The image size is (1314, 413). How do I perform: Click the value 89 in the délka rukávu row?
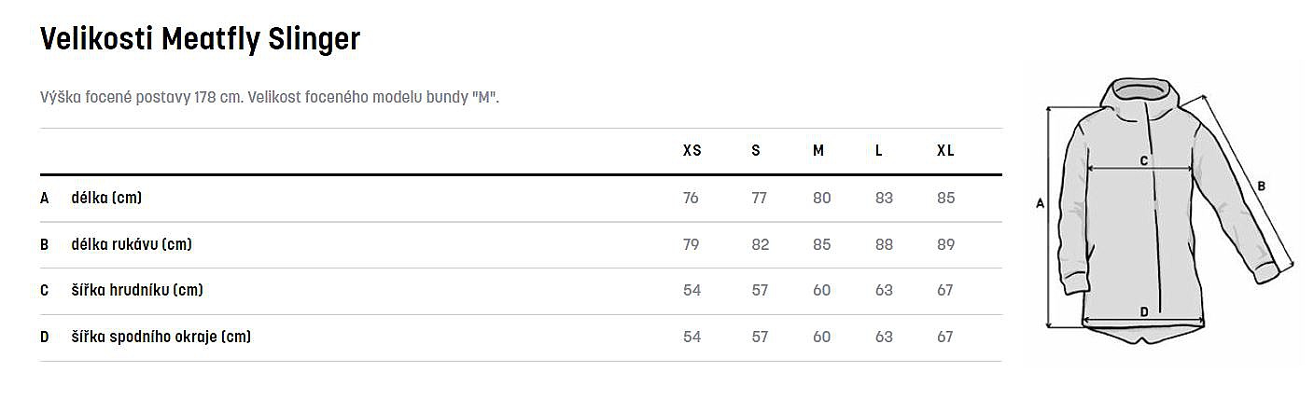(x=946, y=244)
